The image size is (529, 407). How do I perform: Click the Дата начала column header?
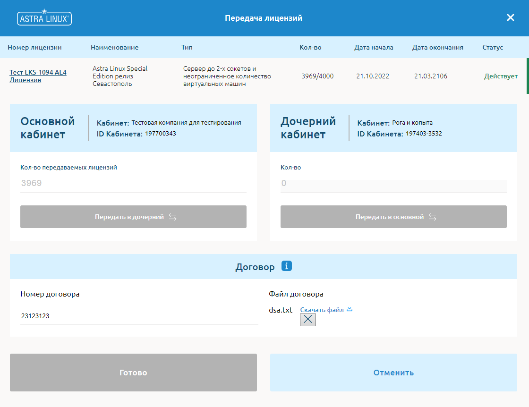tap(374, 47)
